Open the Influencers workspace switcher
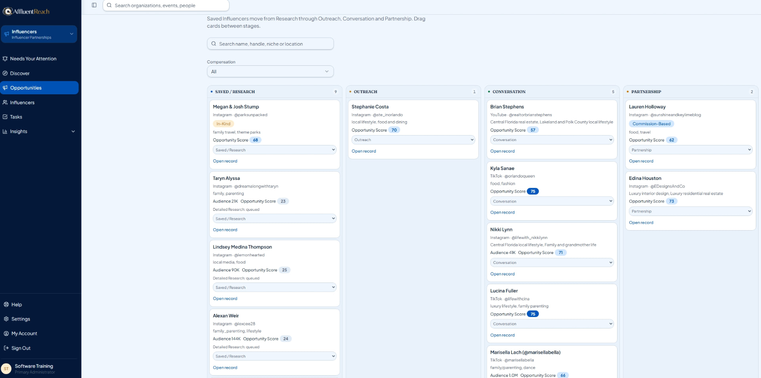761x378 pixels. tap(39, 34)
